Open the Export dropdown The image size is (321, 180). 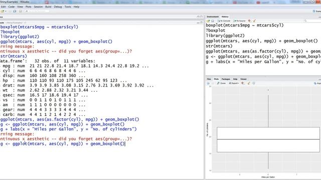coord(234,83)
